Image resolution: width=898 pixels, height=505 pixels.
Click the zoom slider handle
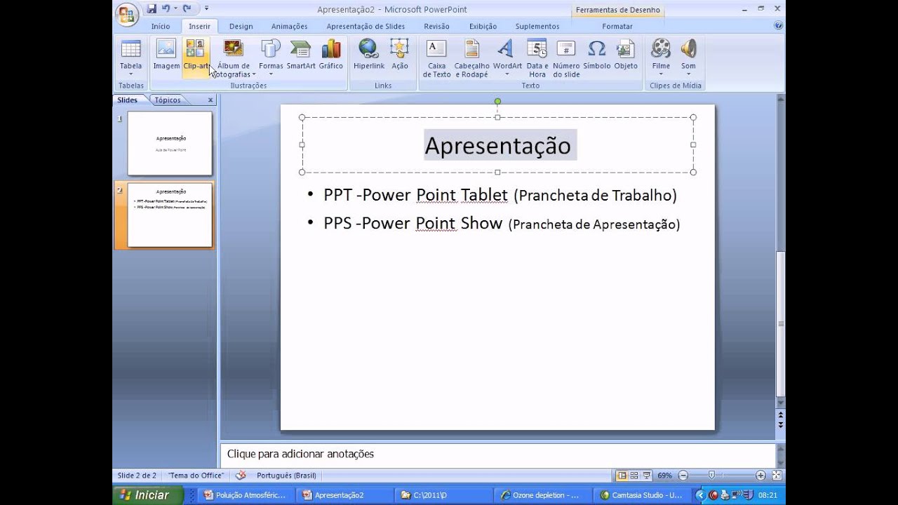tap(711, 476)
